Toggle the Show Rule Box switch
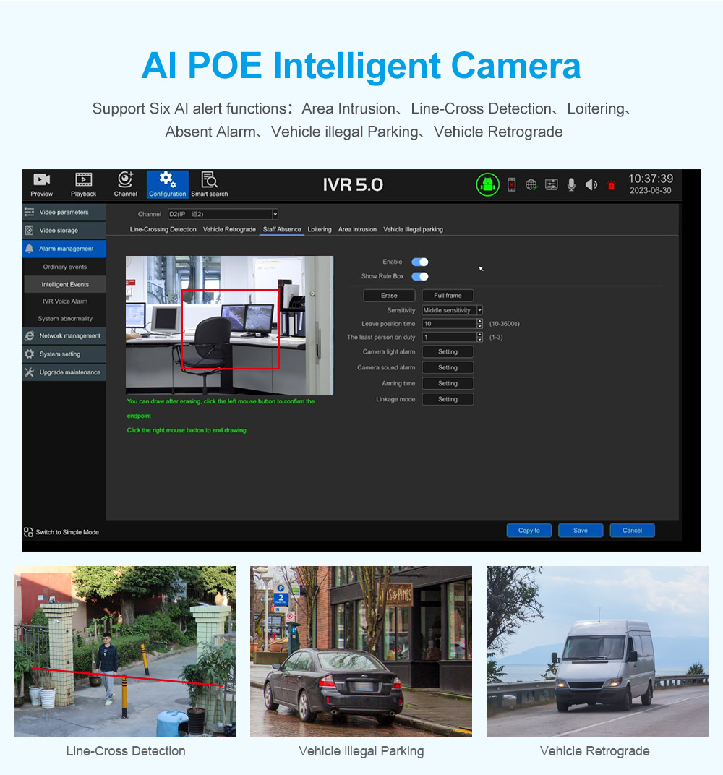 tap(420, 276)
